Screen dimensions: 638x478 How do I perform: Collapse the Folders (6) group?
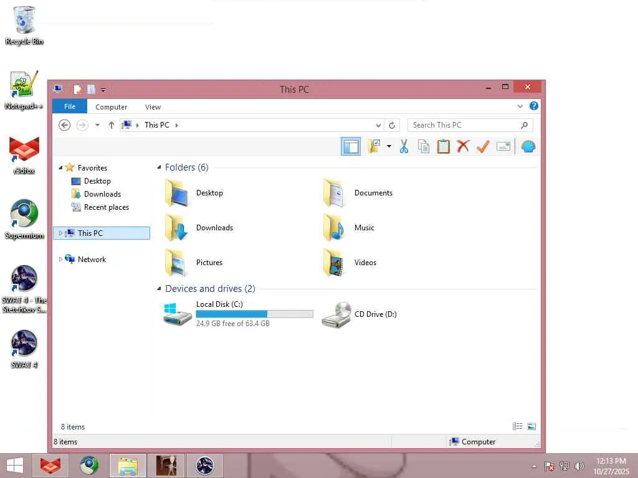pos(159,167)
